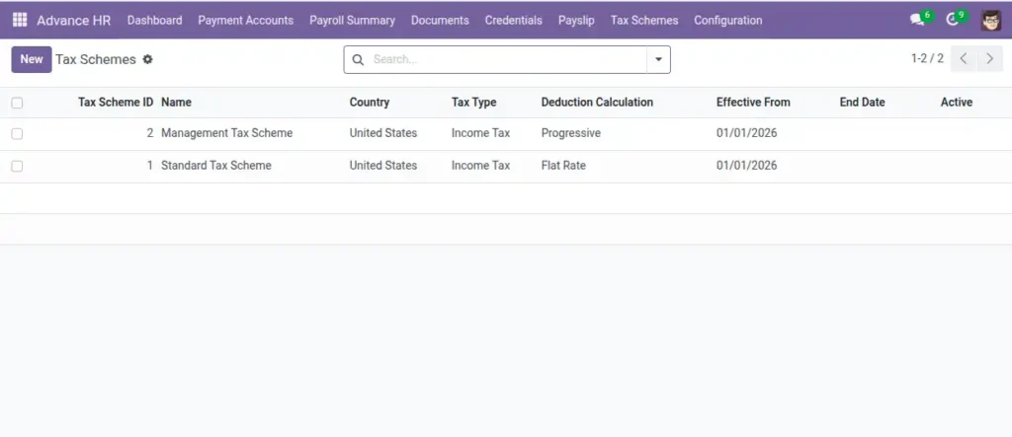1012x437 pixels.
Task: Click United States in Standard Tax Scheme row
Action: (x=383, y=165)
